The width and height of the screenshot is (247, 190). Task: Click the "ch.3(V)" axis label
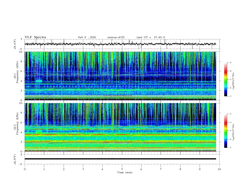tap(15, 159)
